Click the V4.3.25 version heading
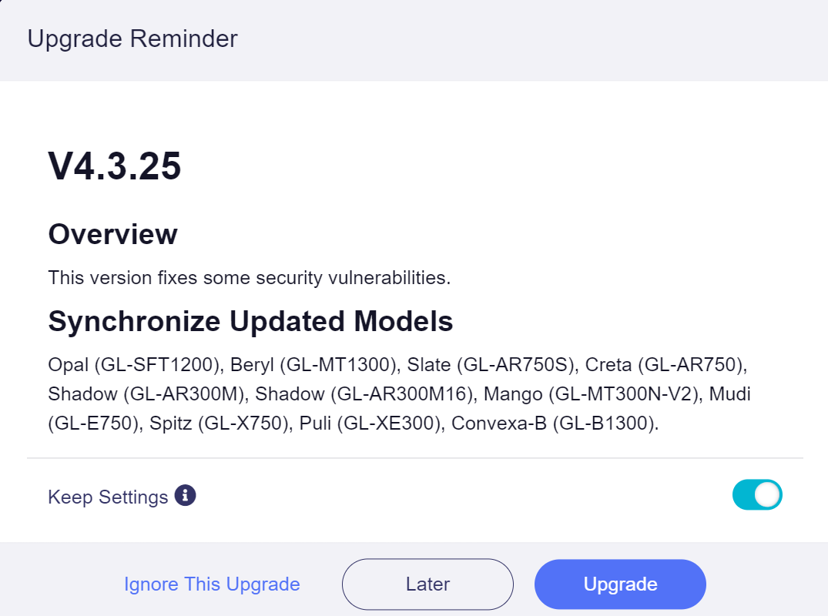 [115, 166]
